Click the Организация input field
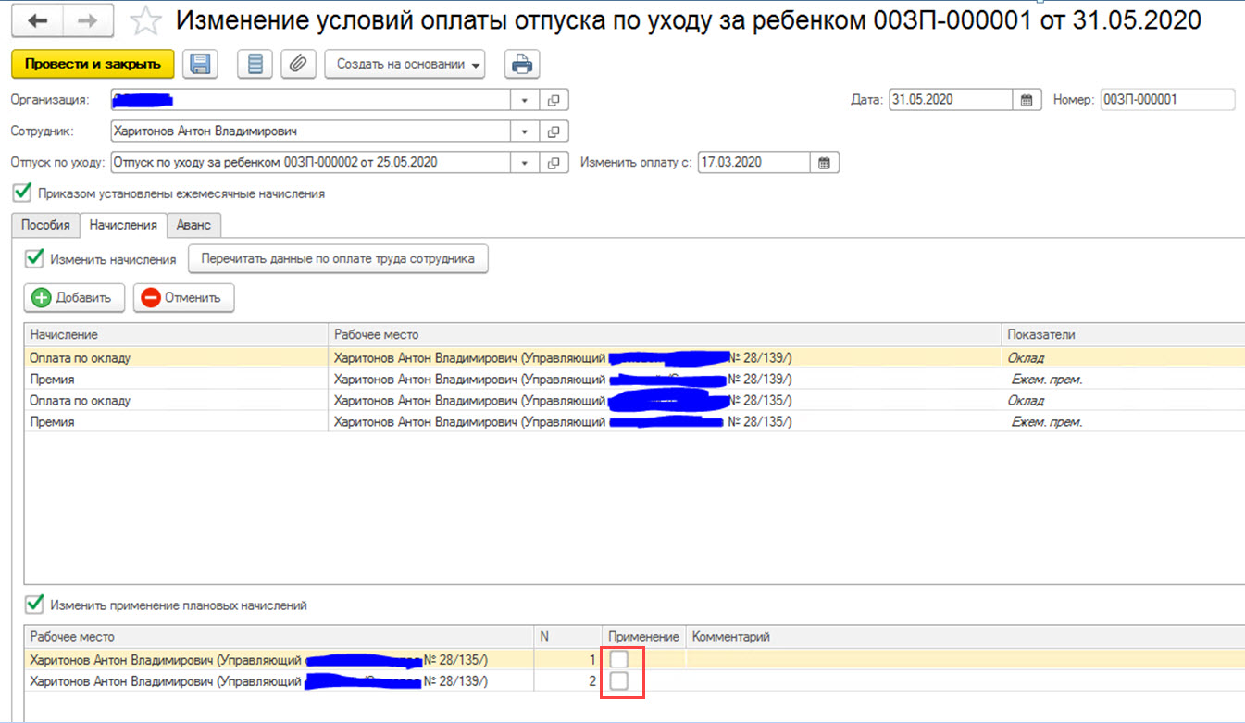Image resolution: width=1245 pixels, height=723 pixels. tap(311, 100)
